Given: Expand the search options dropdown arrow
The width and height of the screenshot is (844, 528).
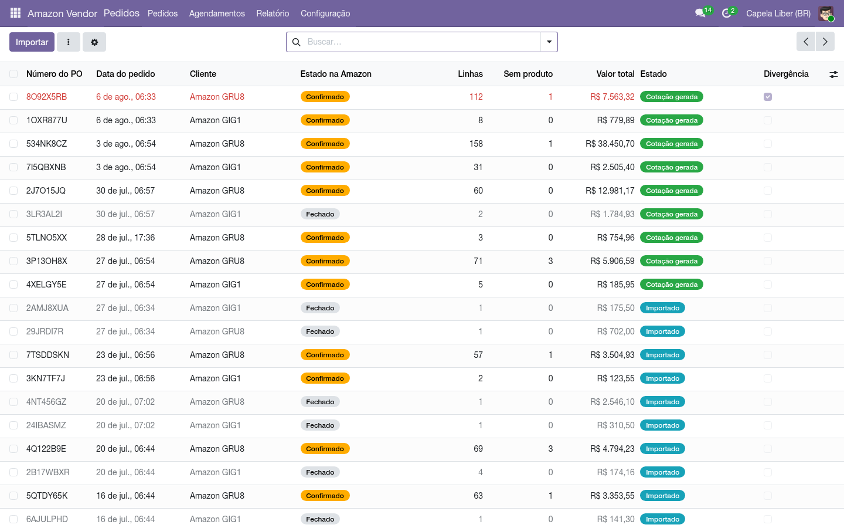Looking at the screenshot, I should pos(549,42).
